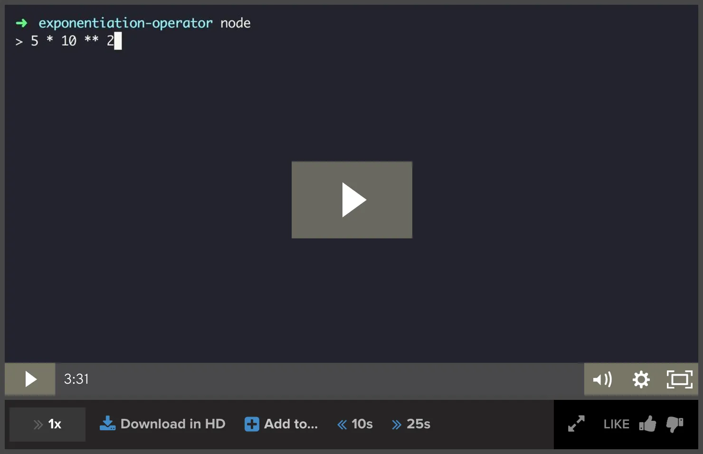
Task: Select Download in HD
Action: (173, 424)
